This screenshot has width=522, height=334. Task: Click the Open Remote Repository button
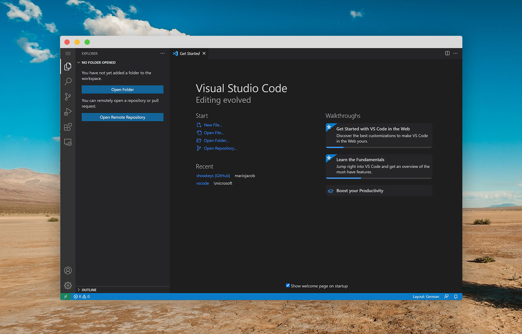[x=122, y=117]
